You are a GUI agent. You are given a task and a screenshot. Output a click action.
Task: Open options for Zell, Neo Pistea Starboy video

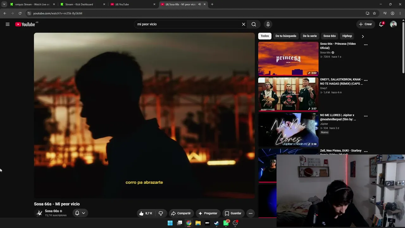366,152
